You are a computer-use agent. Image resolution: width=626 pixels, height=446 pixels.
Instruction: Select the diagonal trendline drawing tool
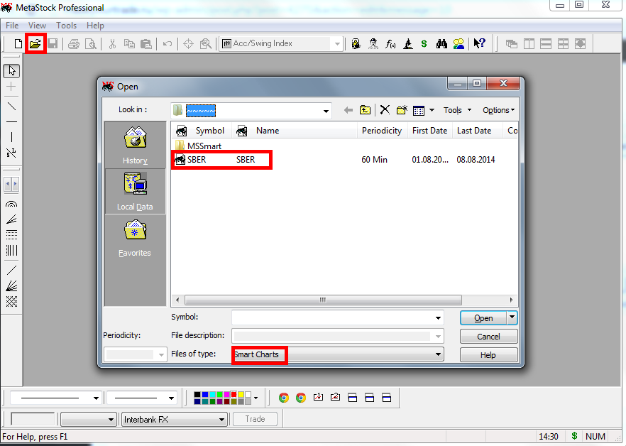pyautogui.click(x=11, y=107)
